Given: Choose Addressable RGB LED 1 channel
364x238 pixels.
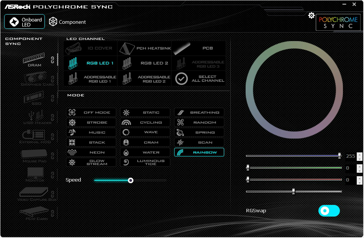Looking at the screenshot, I should (x=90, y=79).
